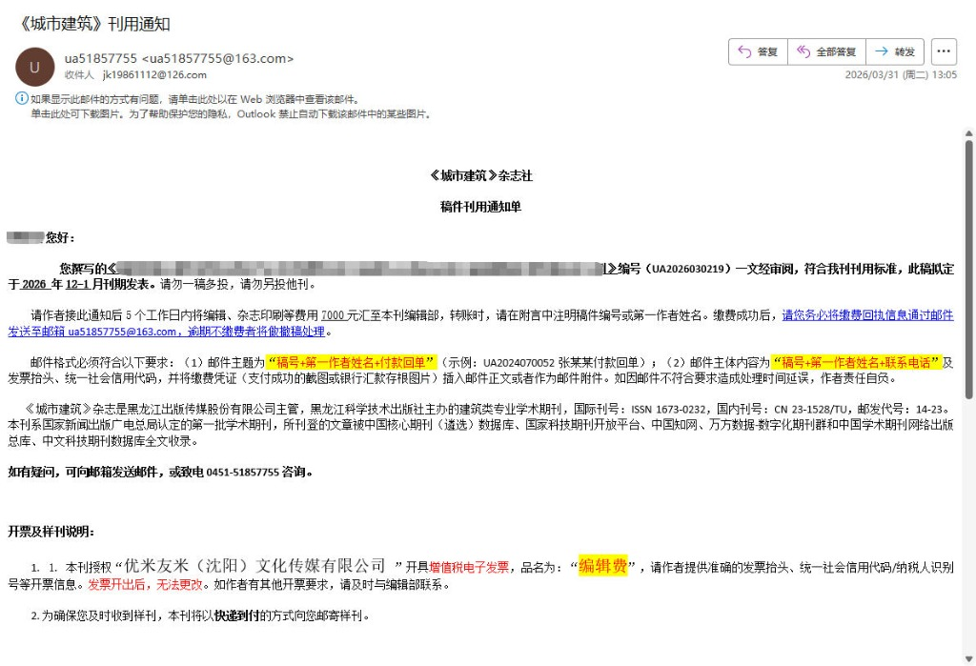Viewport: 976px width, 666px height.
Task: Click the vertical scrollbar thumb
Action: [x=968, y=267]
